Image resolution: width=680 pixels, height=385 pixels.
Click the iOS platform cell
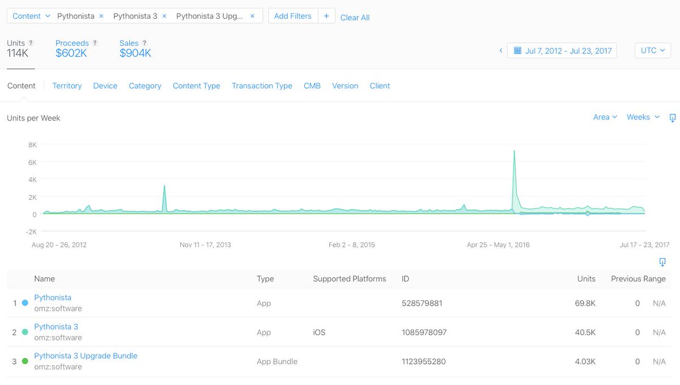pos(319,332)
